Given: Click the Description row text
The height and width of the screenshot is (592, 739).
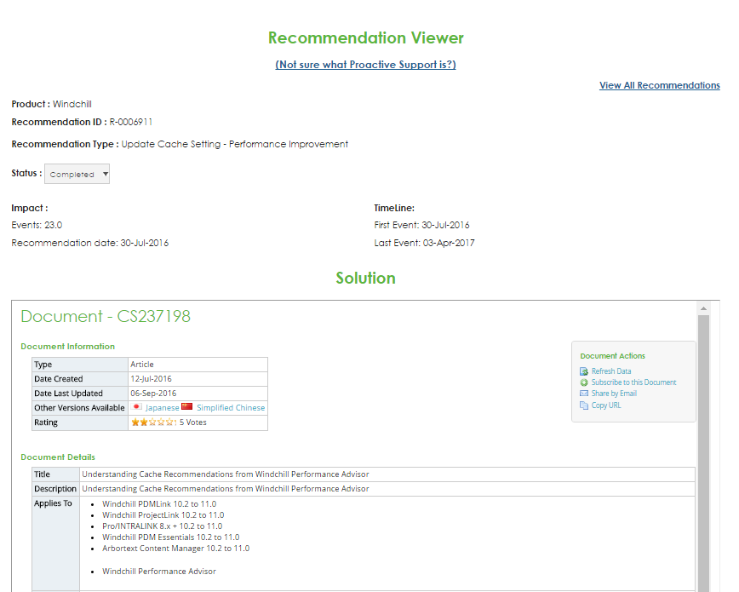Looking at the screenshot, I should click(226, 489).
